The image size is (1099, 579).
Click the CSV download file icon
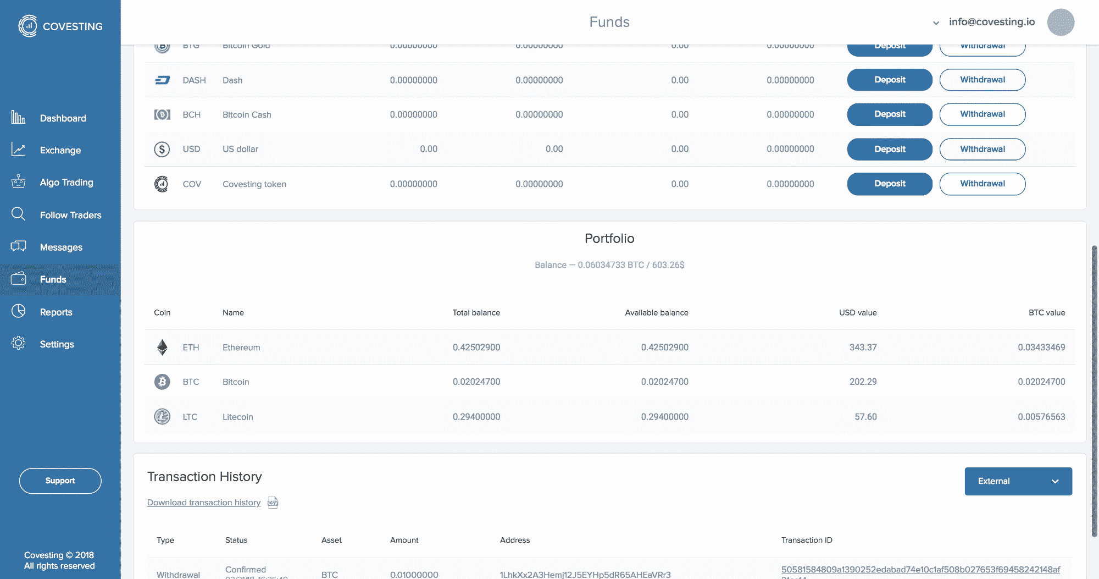coord(273,503)
